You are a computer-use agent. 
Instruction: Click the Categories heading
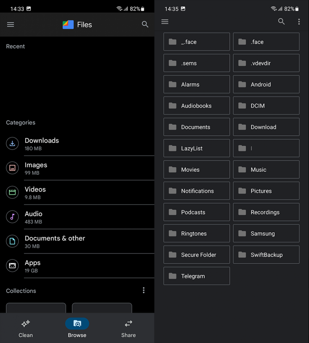point(20,123)
